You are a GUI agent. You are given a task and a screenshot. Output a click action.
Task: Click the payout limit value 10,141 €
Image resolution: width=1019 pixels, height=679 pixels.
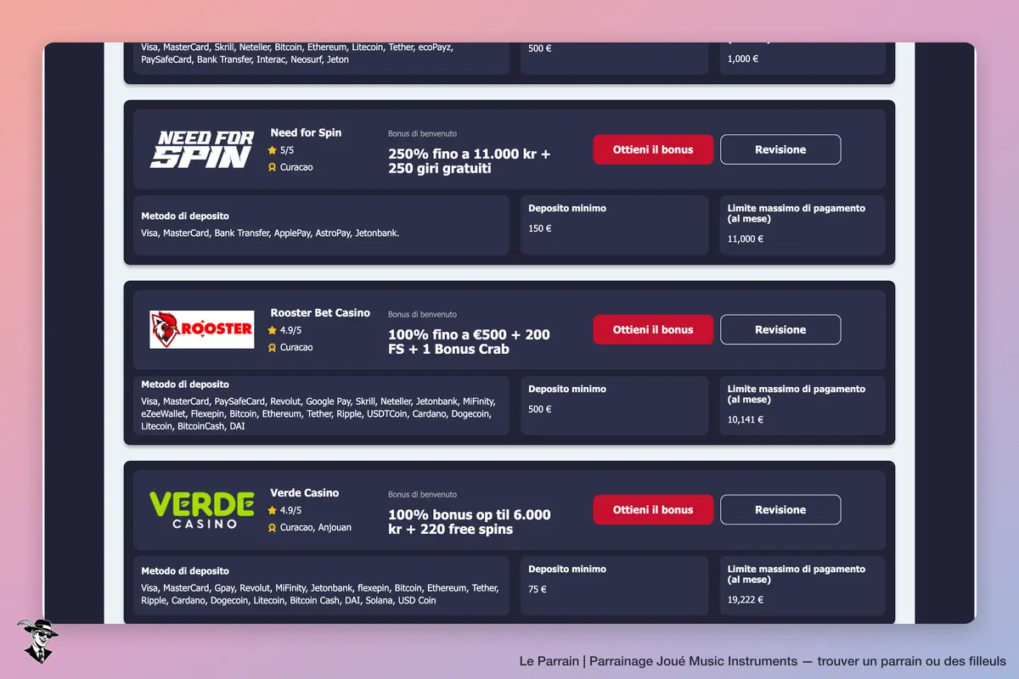tap(746, 419)
